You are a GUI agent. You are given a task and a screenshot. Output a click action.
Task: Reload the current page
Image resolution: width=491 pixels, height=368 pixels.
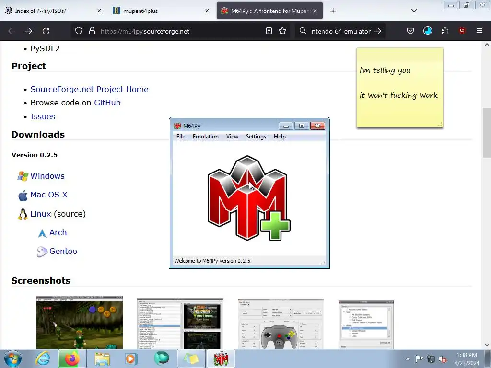point(46,31)
